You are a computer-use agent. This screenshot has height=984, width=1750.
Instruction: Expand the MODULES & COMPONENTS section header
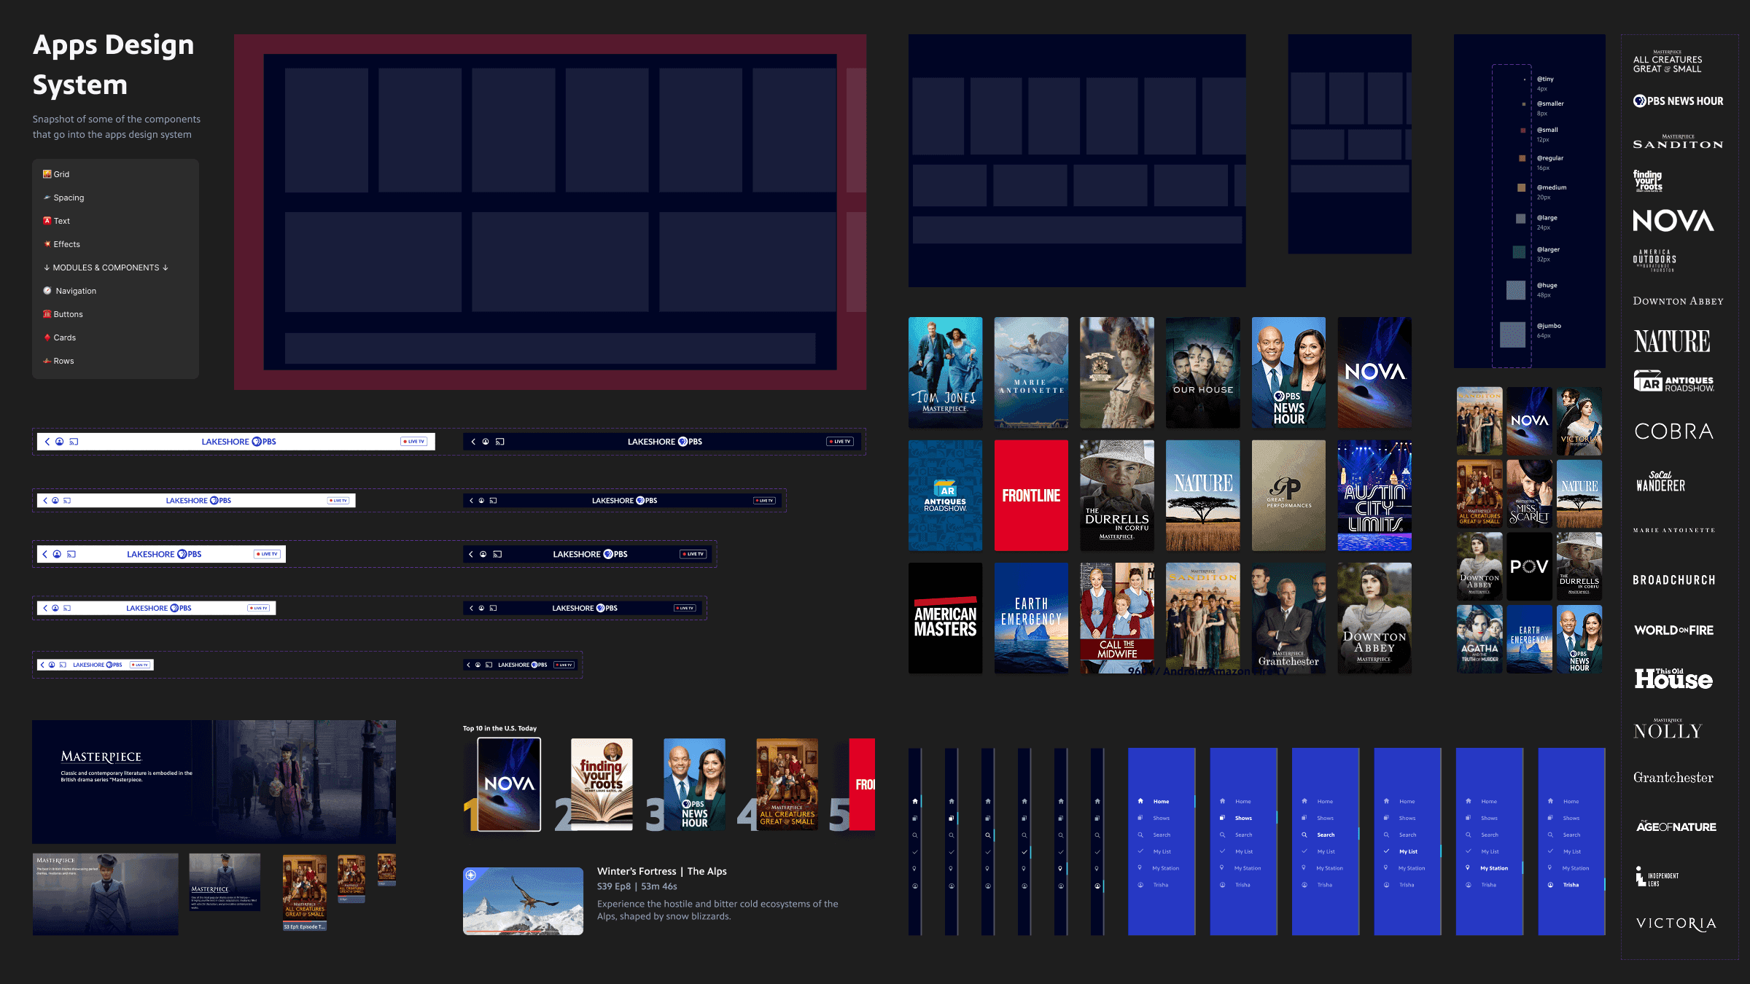(106, 268)
